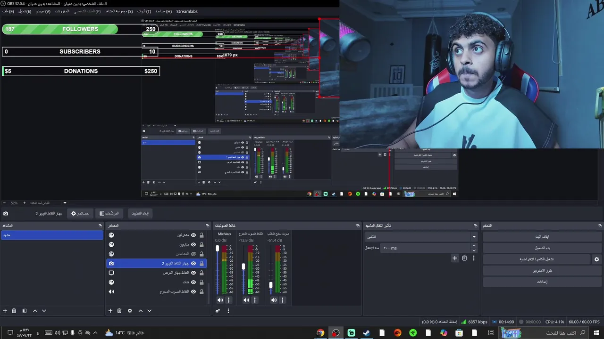
Task: Open إعدادات settings button in controls
Action: [542, 282]
